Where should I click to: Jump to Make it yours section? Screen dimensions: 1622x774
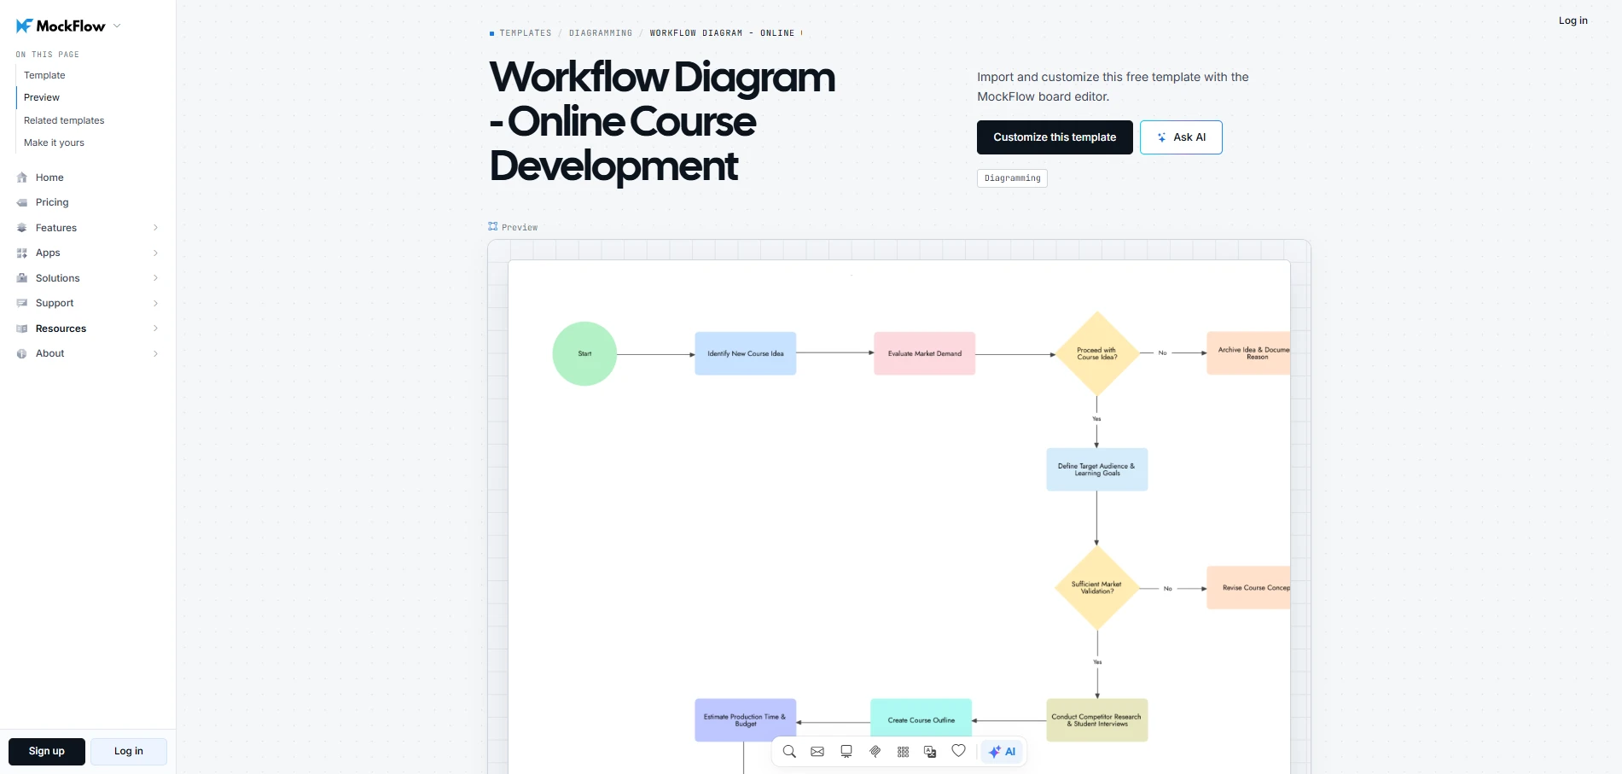pos(54,143)
